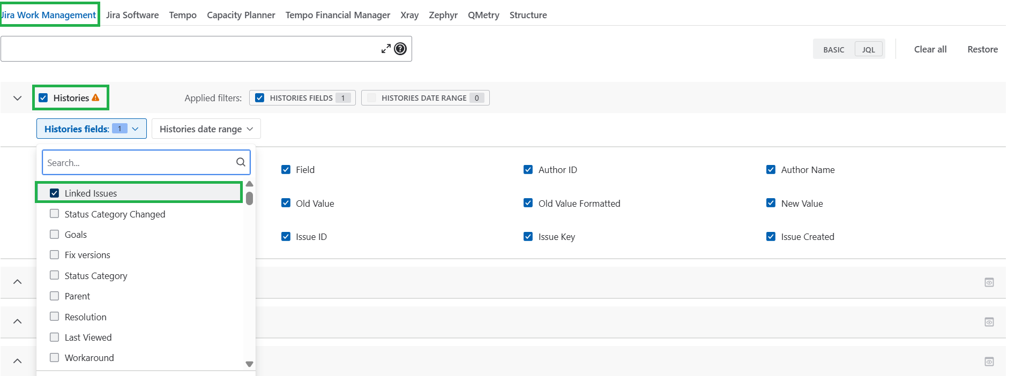Click the first preview icon on the collapsed sections
The height and width of the screenshot is (376, 1015).
[x=989, y=282]
